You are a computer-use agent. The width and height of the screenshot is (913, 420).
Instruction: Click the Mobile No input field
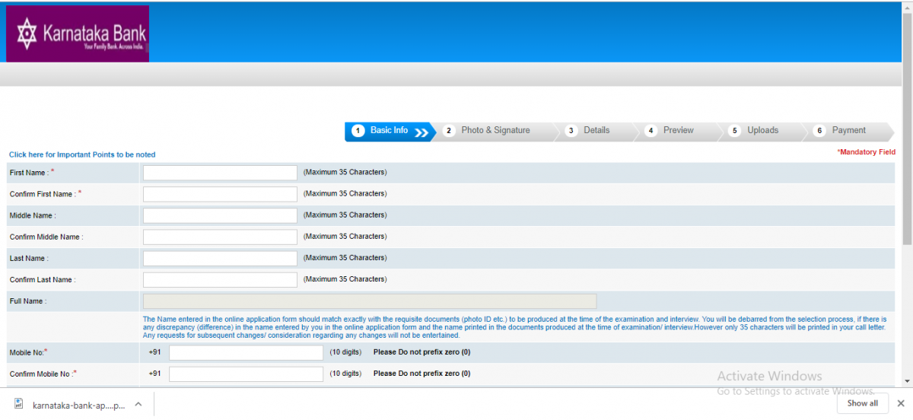246,352
